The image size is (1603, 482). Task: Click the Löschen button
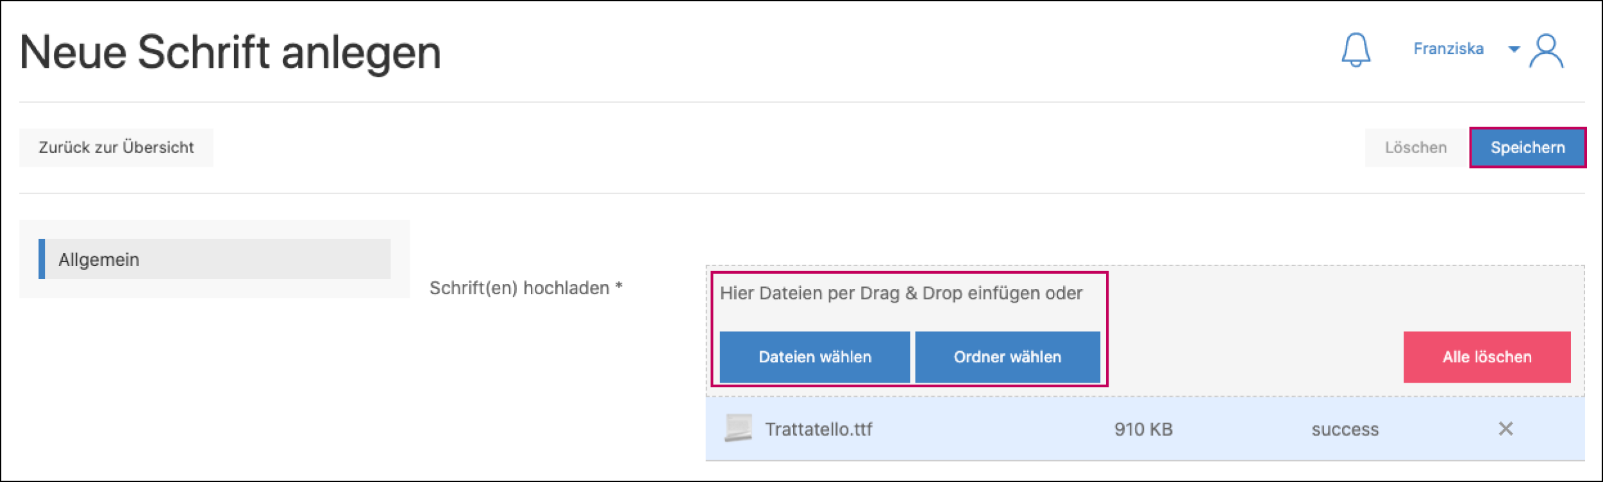pyautogui.click(x=1414, y=147)
